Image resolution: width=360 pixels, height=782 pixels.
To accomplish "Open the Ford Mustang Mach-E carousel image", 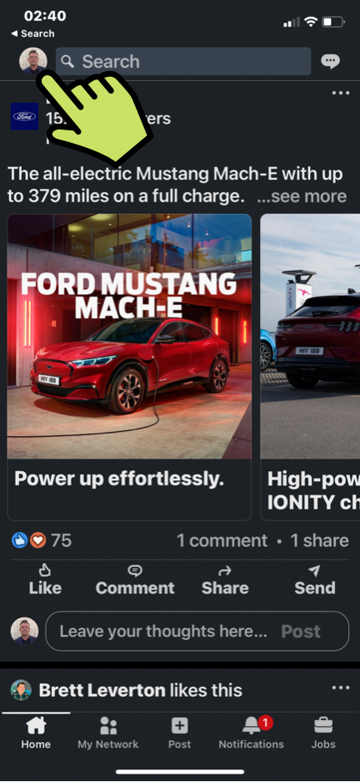I will click(129, 337).
